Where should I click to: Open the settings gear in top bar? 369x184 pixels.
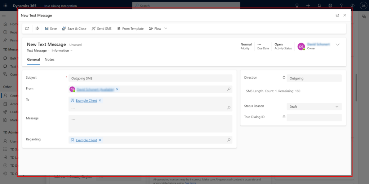click(330, 5)
